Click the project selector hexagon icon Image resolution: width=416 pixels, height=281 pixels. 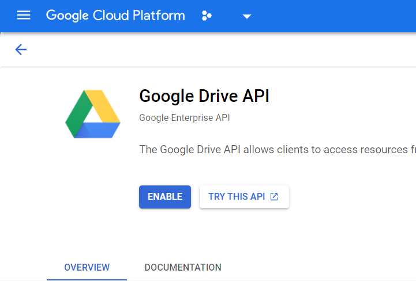point(207,16)
